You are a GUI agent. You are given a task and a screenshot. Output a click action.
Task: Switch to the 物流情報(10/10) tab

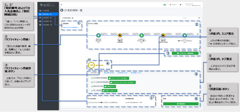(x=136, y=73)
